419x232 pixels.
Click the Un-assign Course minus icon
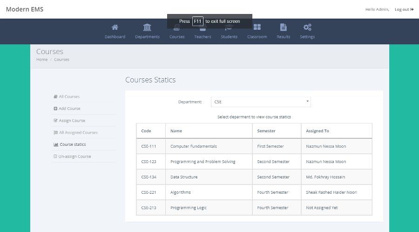[55, 157]
